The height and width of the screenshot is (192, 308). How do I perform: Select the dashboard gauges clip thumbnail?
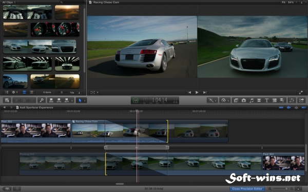(55, 29)
